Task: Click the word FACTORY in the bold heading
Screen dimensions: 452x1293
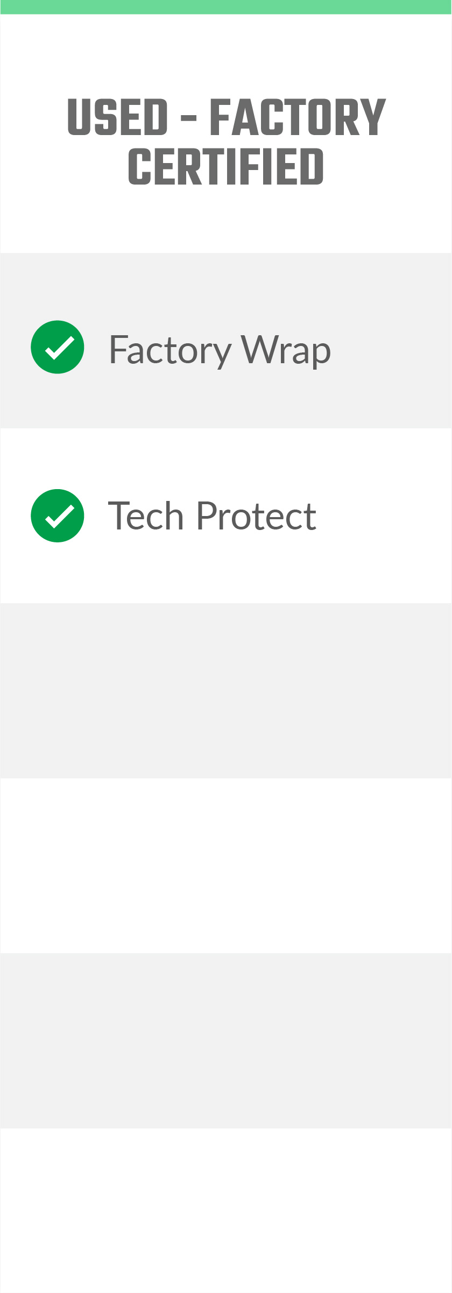Action: pos(298,117)
